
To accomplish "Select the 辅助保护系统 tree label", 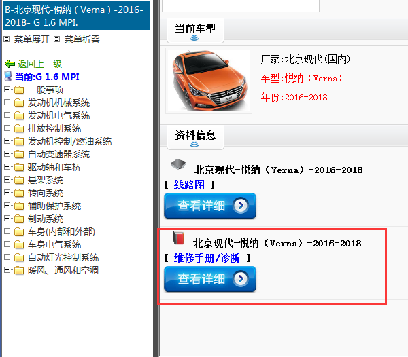I will point(54,206).
